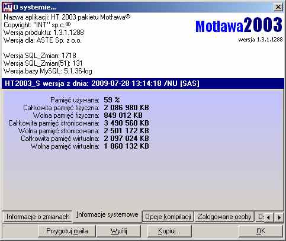Viewport: 286px width, 241px height.
Task: Click the Wersja bazy MySQL: 5.1.36-log line
Action: (x=48, y=71)
